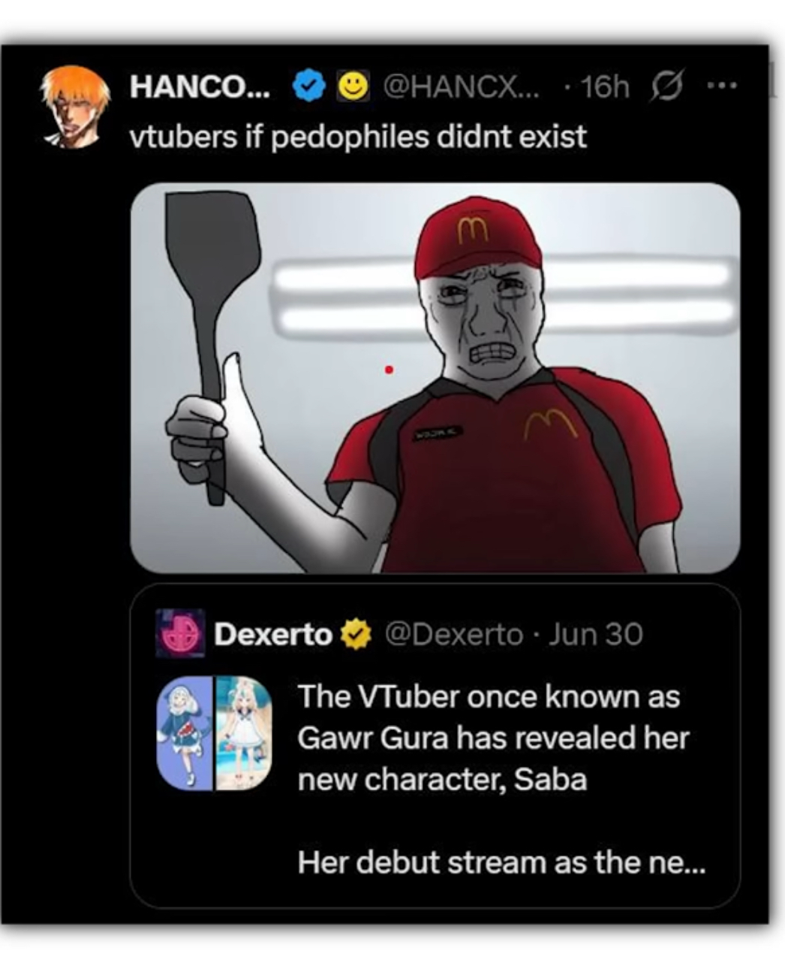Click the red dot on the meme
The image size is (785, 969).
389,369
